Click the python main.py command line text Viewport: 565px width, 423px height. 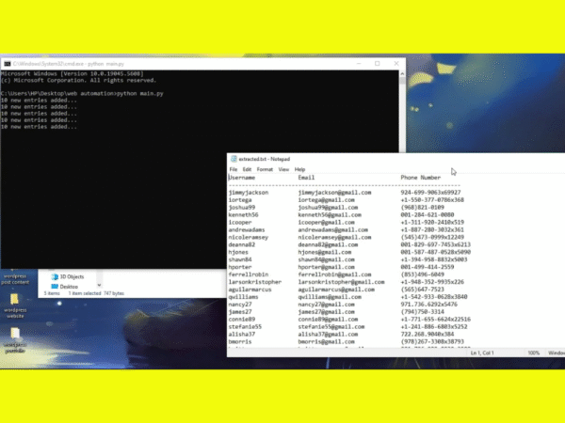click(x=139, y=93)
